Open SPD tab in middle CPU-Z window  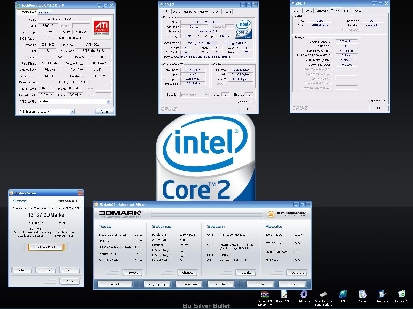215,12
